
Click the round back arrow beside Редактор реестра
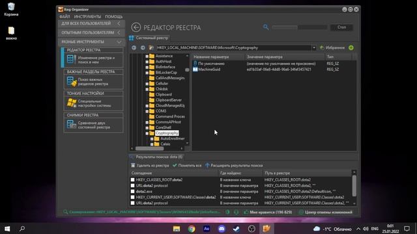click(x=136, y=27)
